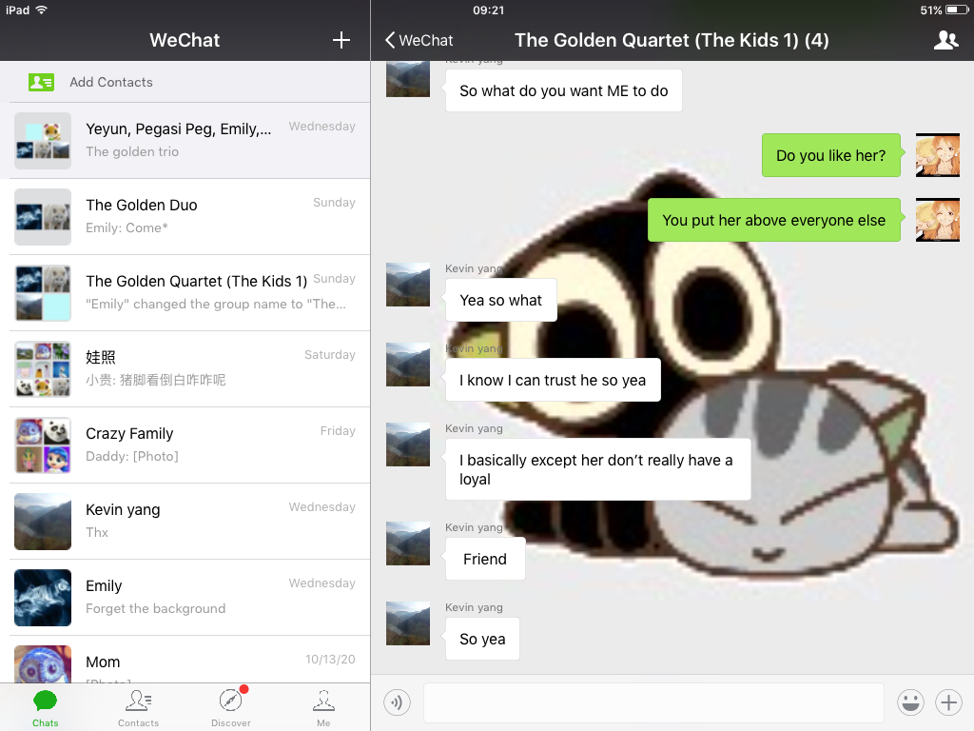Open the 娃照 group chat
Screen dimensions: 974x731
point(185,369)
